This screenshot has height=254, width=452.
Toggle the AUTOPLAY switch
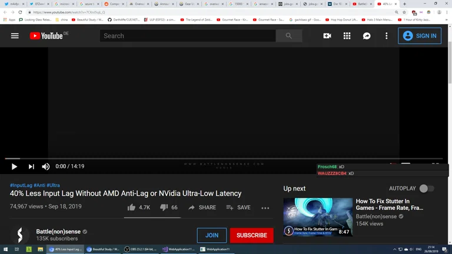[427, 189]
